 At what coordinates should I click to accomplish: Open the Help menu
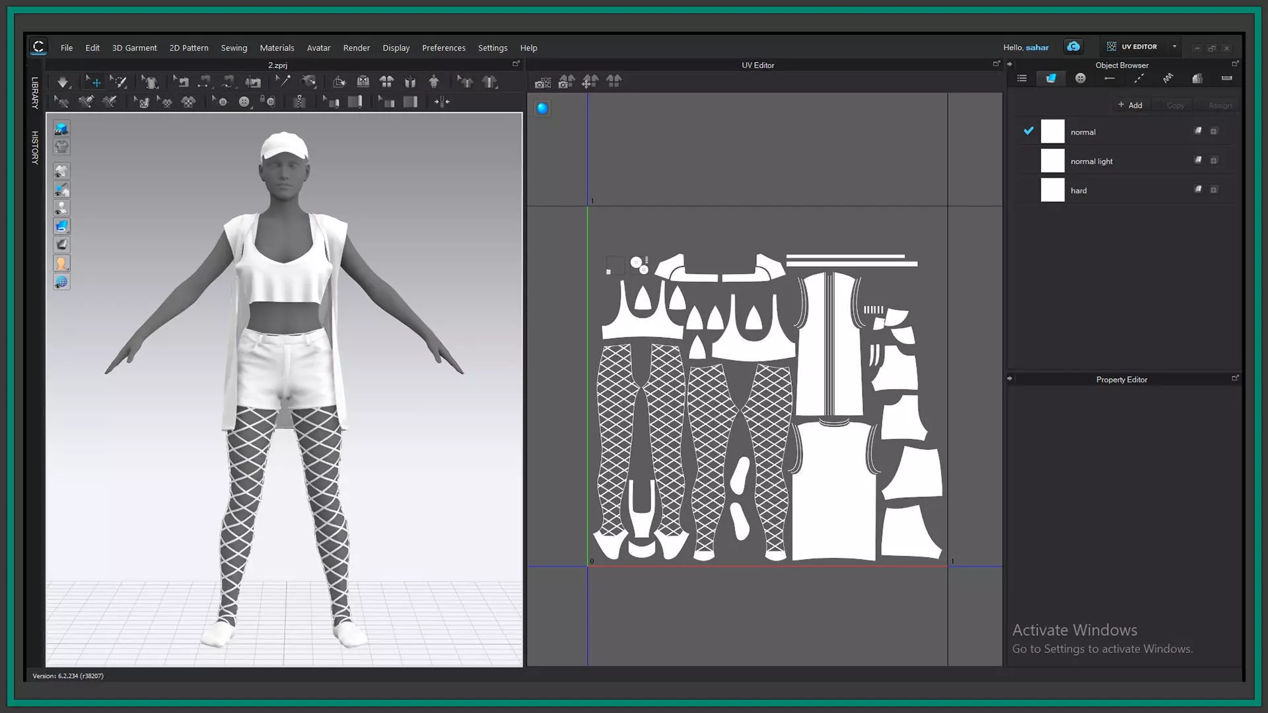click(x=528, y=48)
